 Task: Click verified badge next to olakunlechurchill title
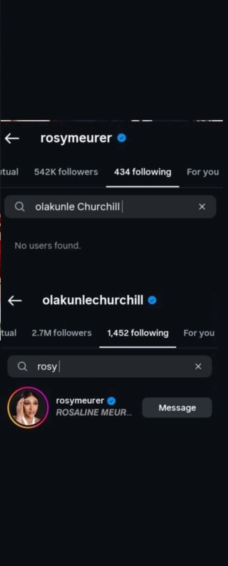coord(152,300)
